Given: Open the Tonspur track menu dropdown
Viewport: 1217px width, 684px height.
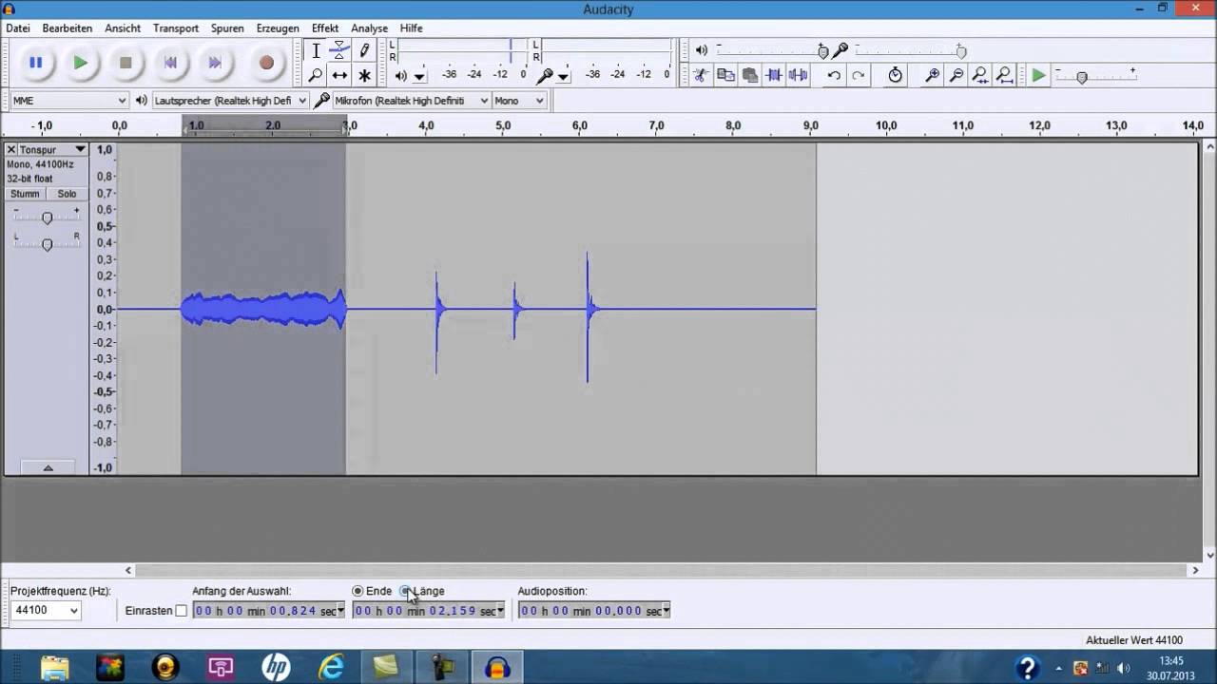Looking at the screenshot, I should click(80, 150).
